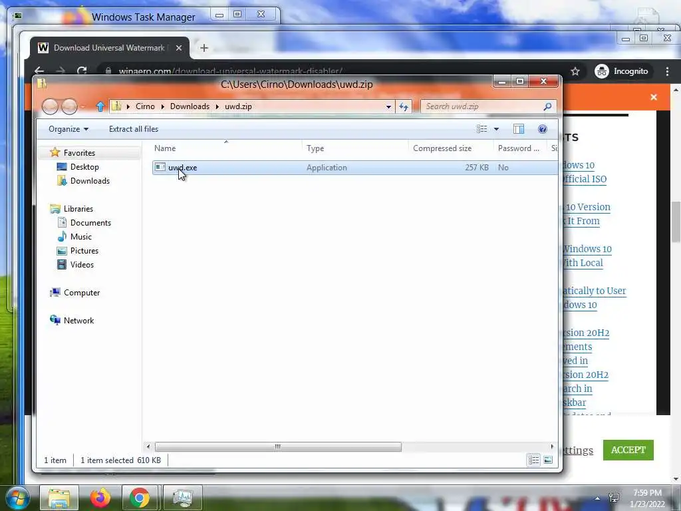Click the Forward navigation button in Explorer
The width and height of the screenshot is (681, 511).
pos(69,106)
